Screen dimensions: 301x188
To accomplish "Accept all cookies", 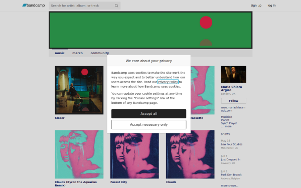I will [149, 114].
